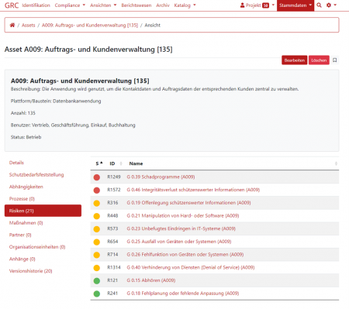
Task: Open the Archiv menu item
Action: pyautogui.click(x=163, y=5)
